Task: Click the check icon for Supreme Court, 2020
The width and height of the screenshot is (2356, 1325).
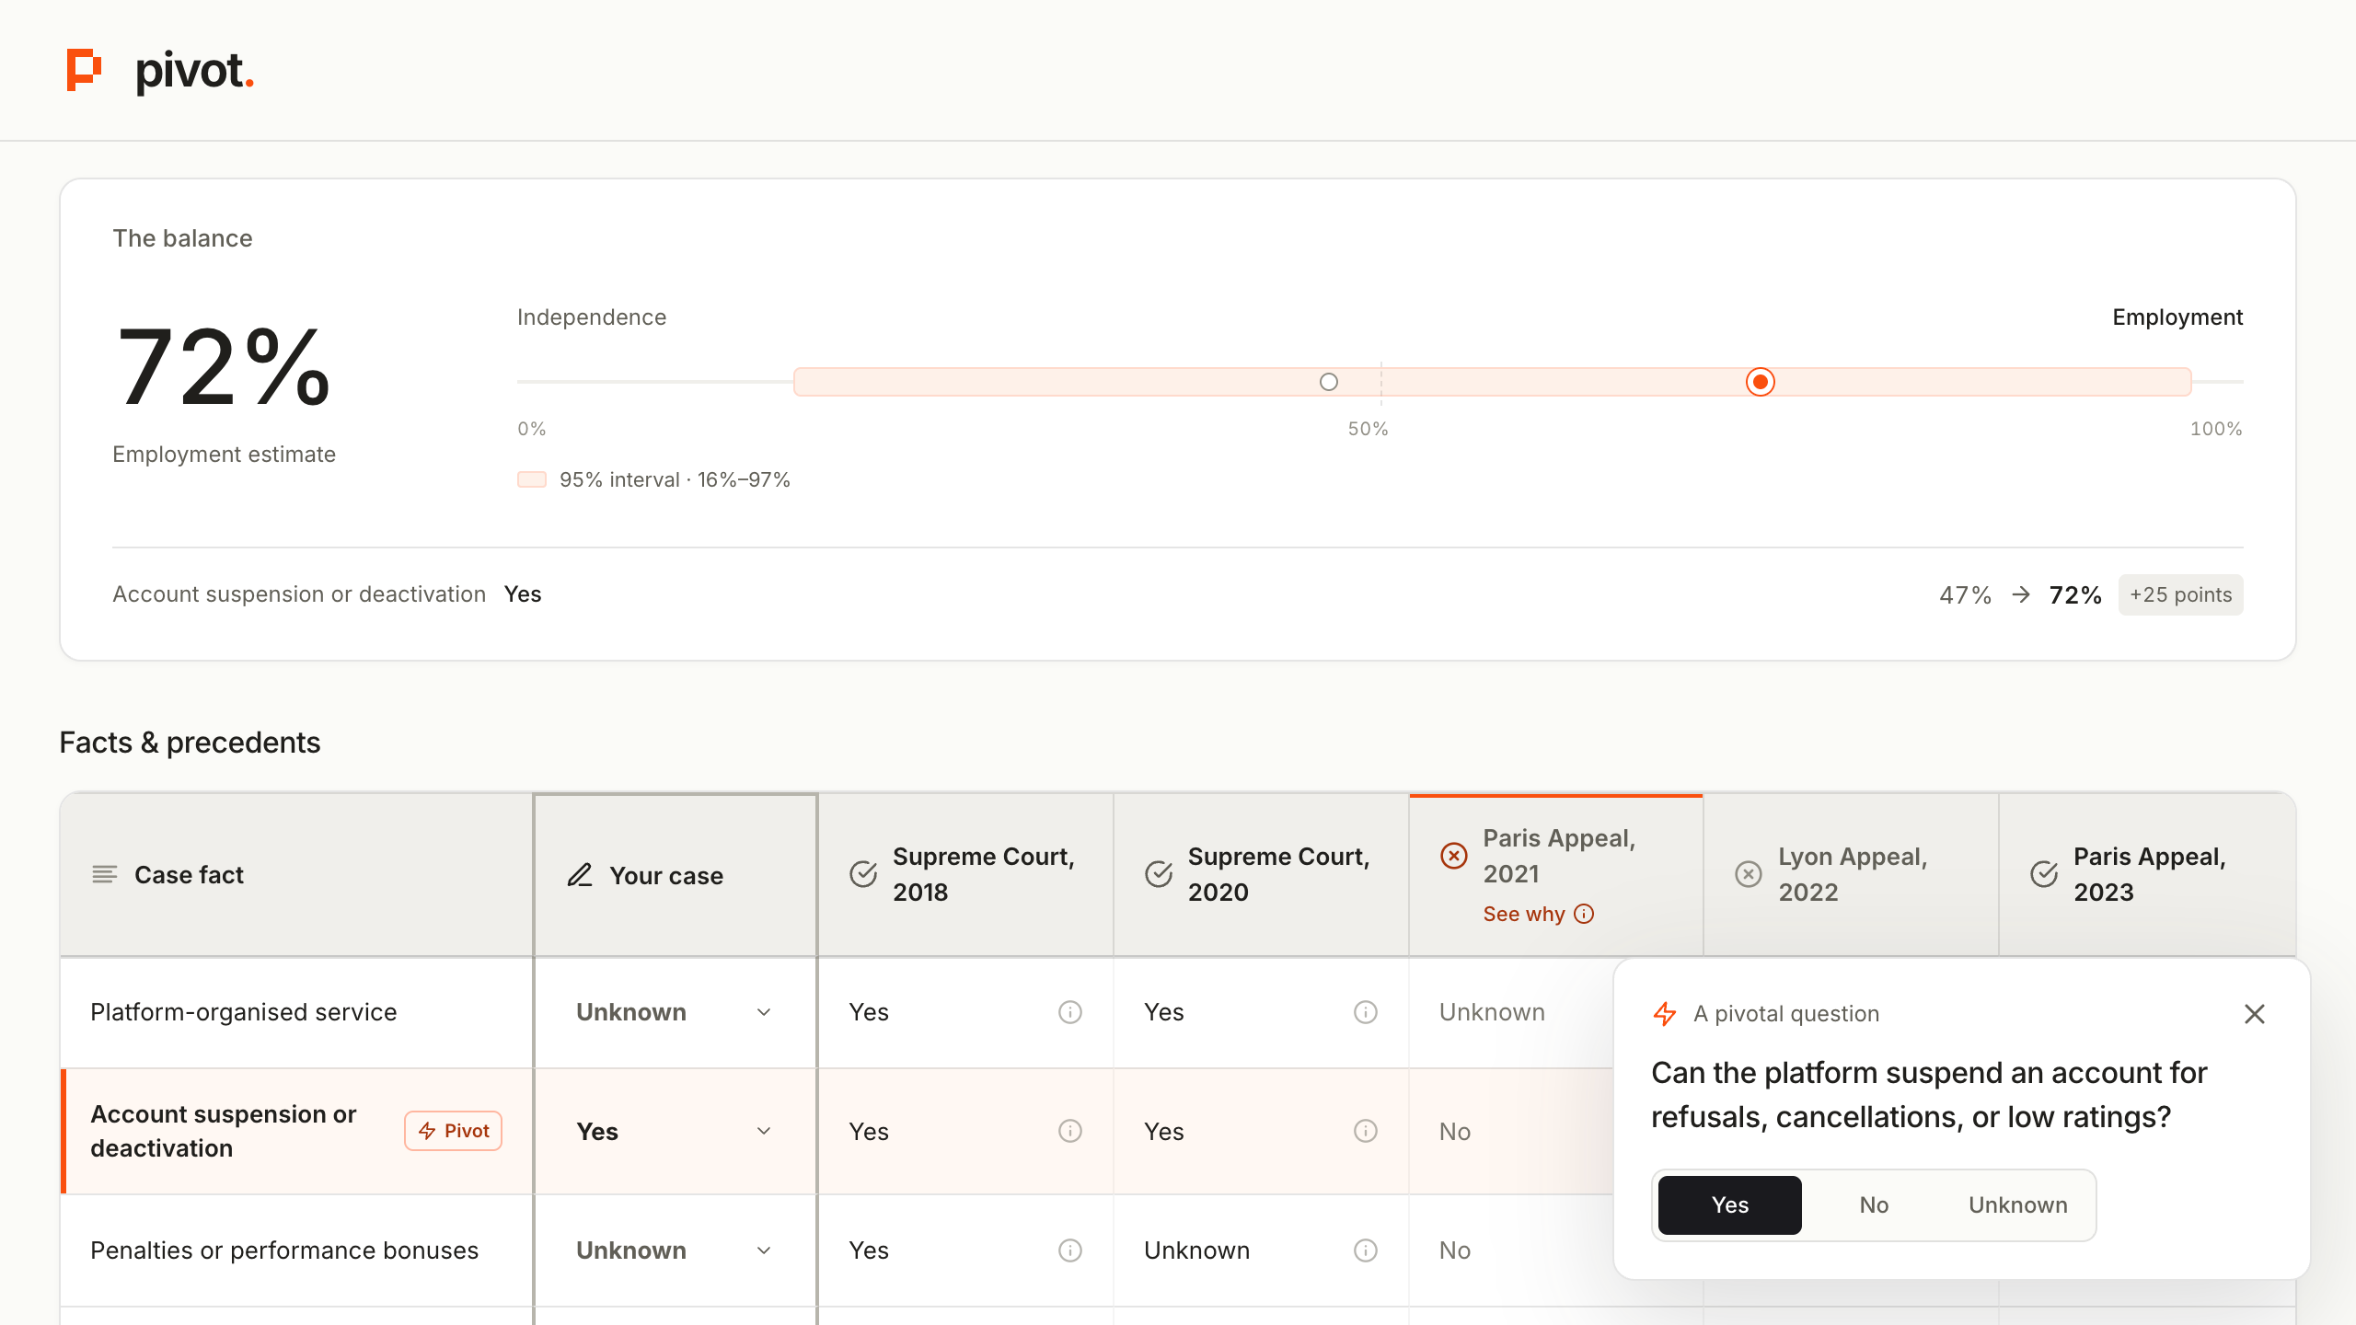Action: 1159,874
